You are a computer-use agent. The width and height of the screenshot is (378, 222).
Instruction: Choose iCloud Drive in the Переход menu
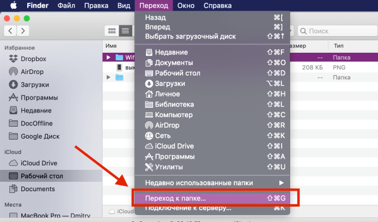212,146
